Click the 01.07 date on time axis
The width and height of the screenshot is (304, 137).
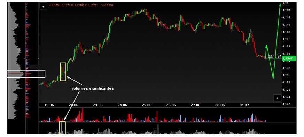(244, 105)
